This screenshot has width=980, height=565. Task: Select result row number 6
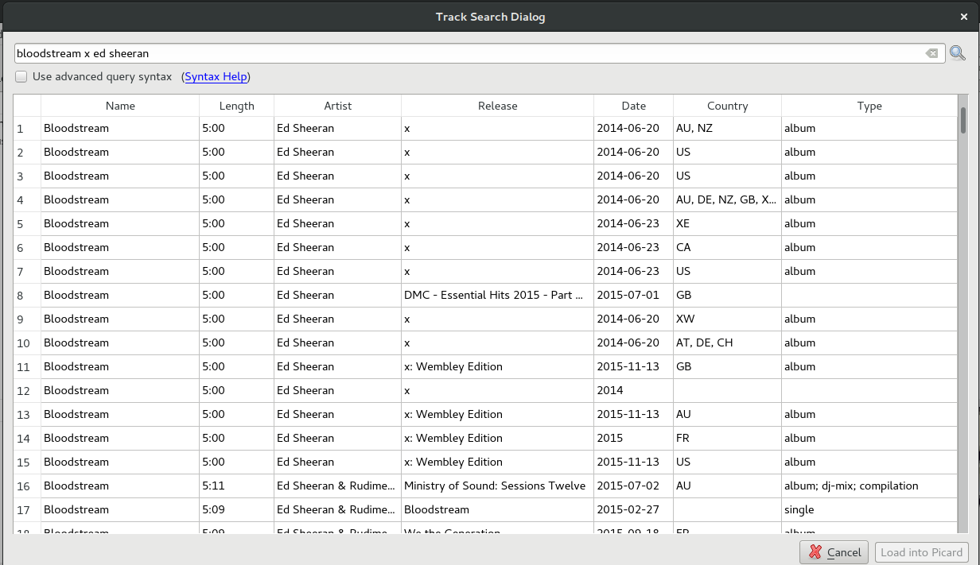point(485,247)
